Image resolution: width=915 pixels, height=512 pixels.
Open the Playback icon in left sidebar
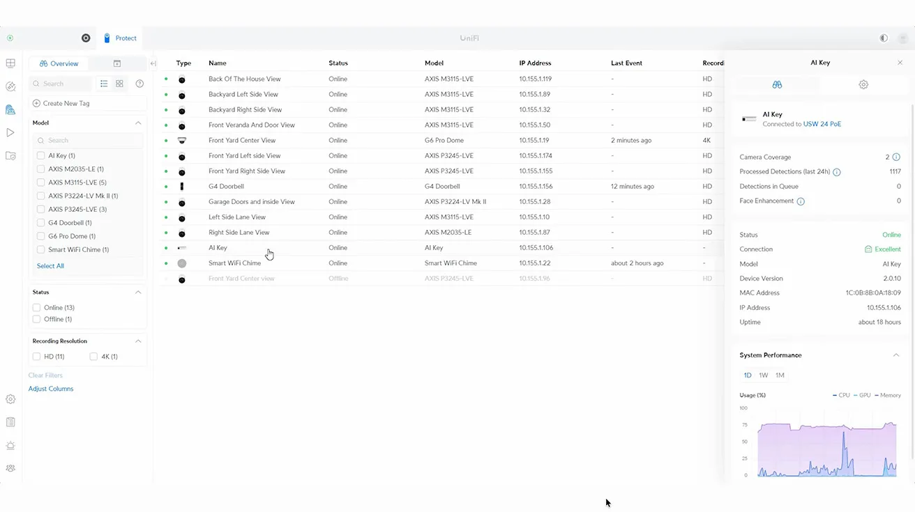pyautogui.click(x=10, y=132)
